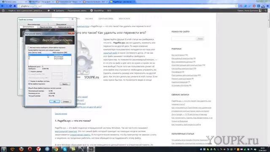Switch to the third browser tab
The height and width of the screenshot is (152, 270).
68,2
